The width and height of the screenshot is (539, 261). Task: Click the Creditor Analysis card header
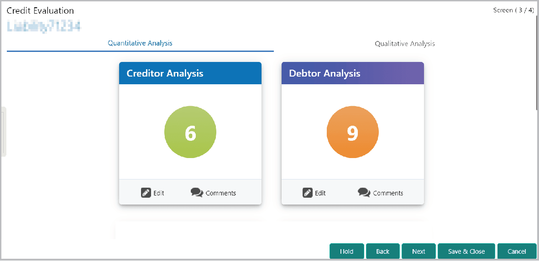point(190,73)
